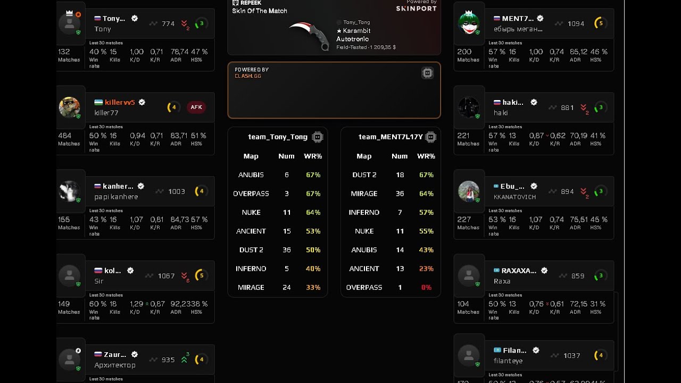Click the verified badge beside haki...
The width and height of the screenshot is (681, 383).
tap(534, 102)
